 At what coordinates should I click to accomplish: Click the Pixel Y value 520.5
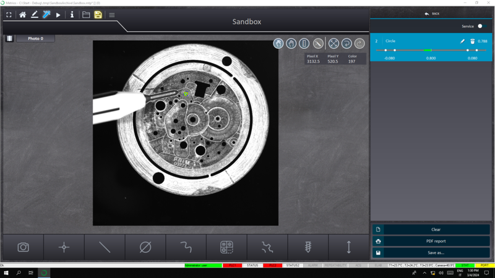pos(333,61)
